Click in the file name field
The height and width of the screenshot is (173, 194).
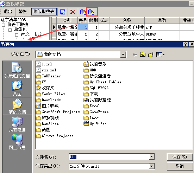point(109,157)
